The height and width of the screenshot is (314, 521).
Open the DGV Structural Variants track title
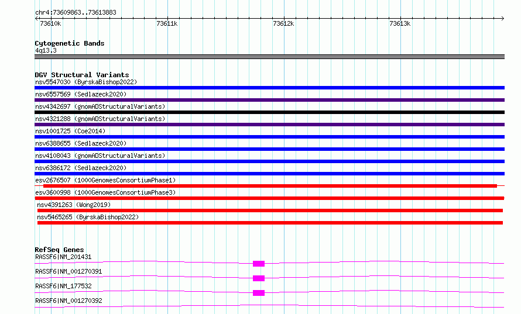(82, 75)
